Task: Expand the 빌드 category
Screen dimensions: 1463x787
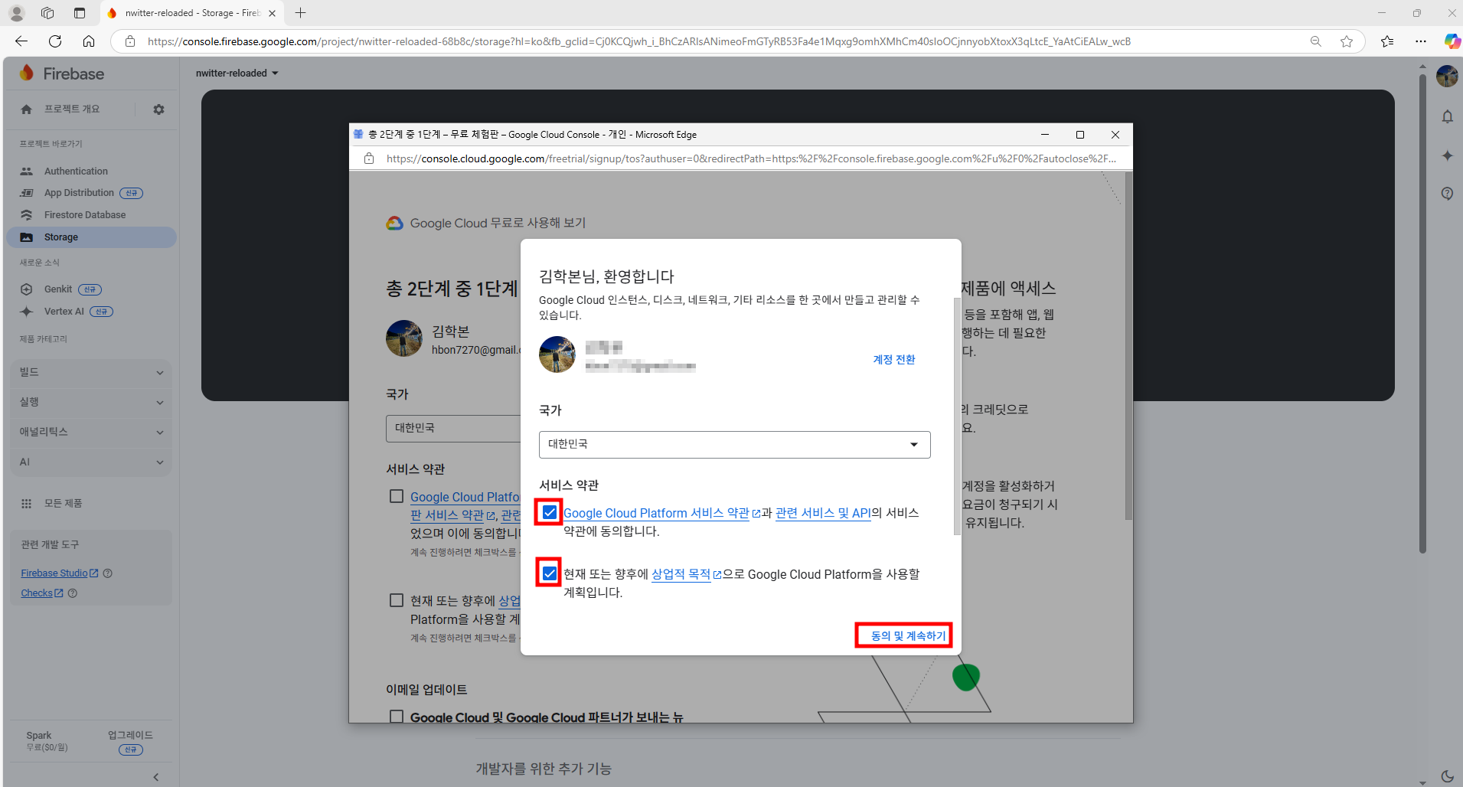Action: pyautogui.click(x=91, y=373)
